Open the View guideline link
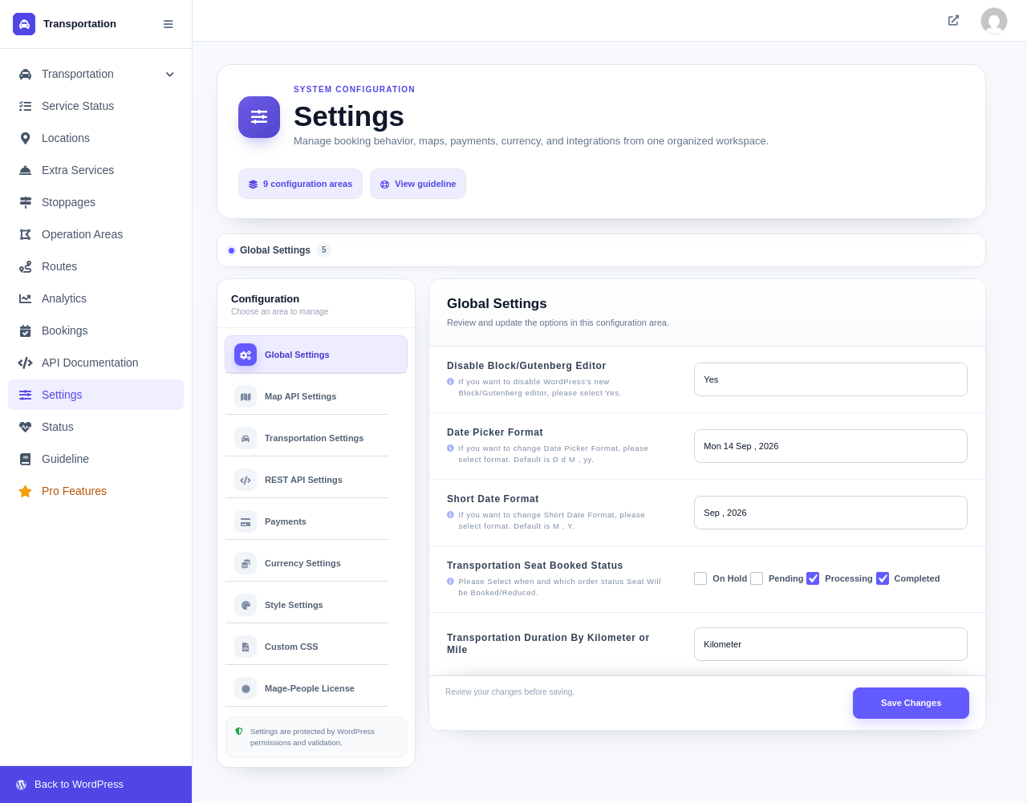The image size is (1027, 803). (418, 184)
